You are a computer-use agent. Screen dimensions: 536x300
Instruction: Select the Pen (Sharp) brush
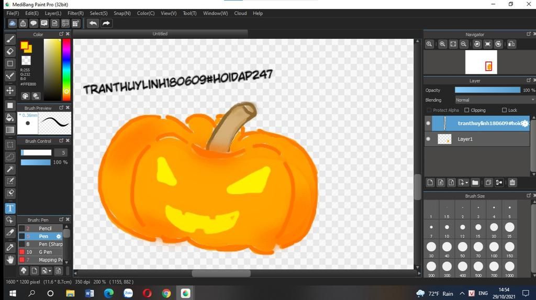pos(41,245)
